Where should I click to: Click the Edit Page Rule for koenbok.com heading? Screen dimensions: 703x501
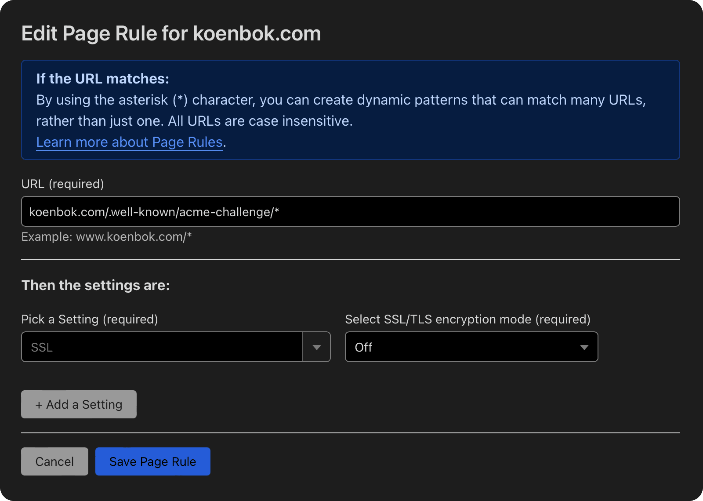(x=171, y=34)
